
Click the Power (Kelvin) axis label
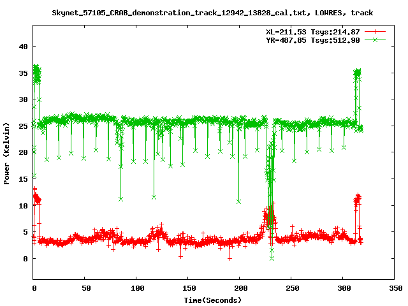[6, 154]
